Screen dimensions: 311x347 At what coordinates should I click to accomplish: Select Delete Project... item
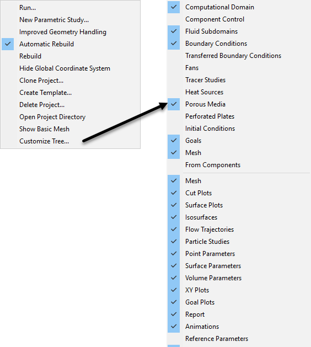point(42,105)
